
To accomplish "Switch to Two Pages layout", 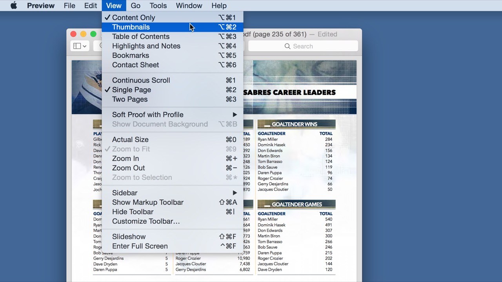I will pos(173,99).
